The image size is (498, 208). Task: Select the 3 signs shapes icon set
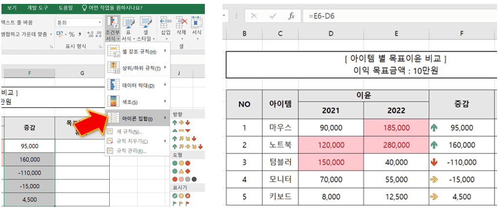click(181, 171)
